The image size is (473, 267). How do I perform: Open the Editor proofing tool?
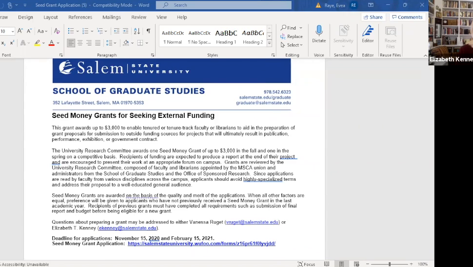pyautogui.click(x=368, y=34)
